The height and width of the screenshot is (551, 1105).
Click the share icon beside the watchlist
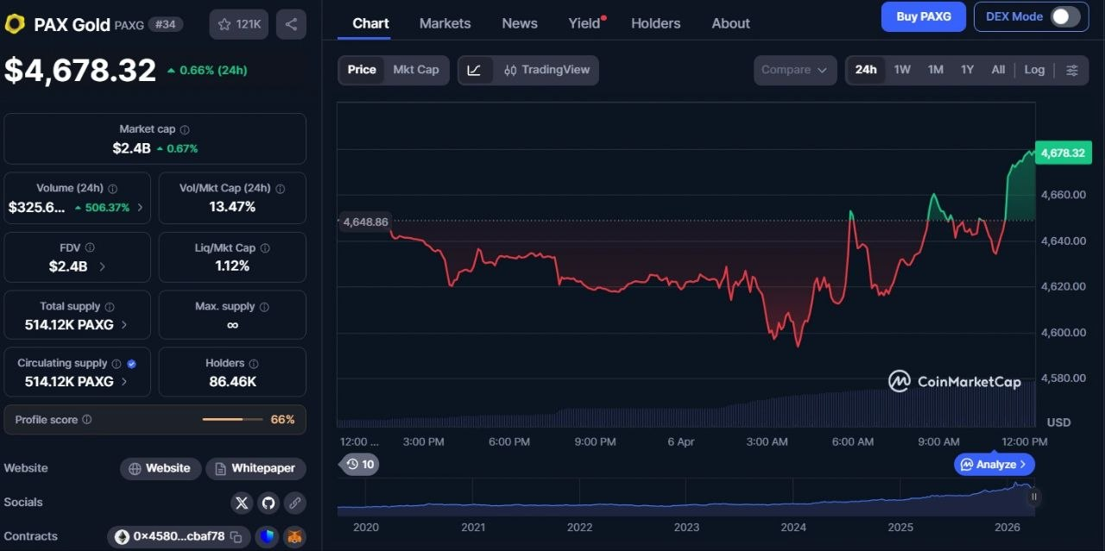click(x=291, y=24)
